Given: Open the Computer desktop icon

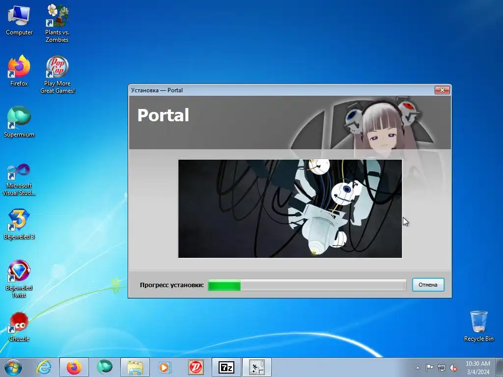Looking at the screenshot, I should (19, 21).
